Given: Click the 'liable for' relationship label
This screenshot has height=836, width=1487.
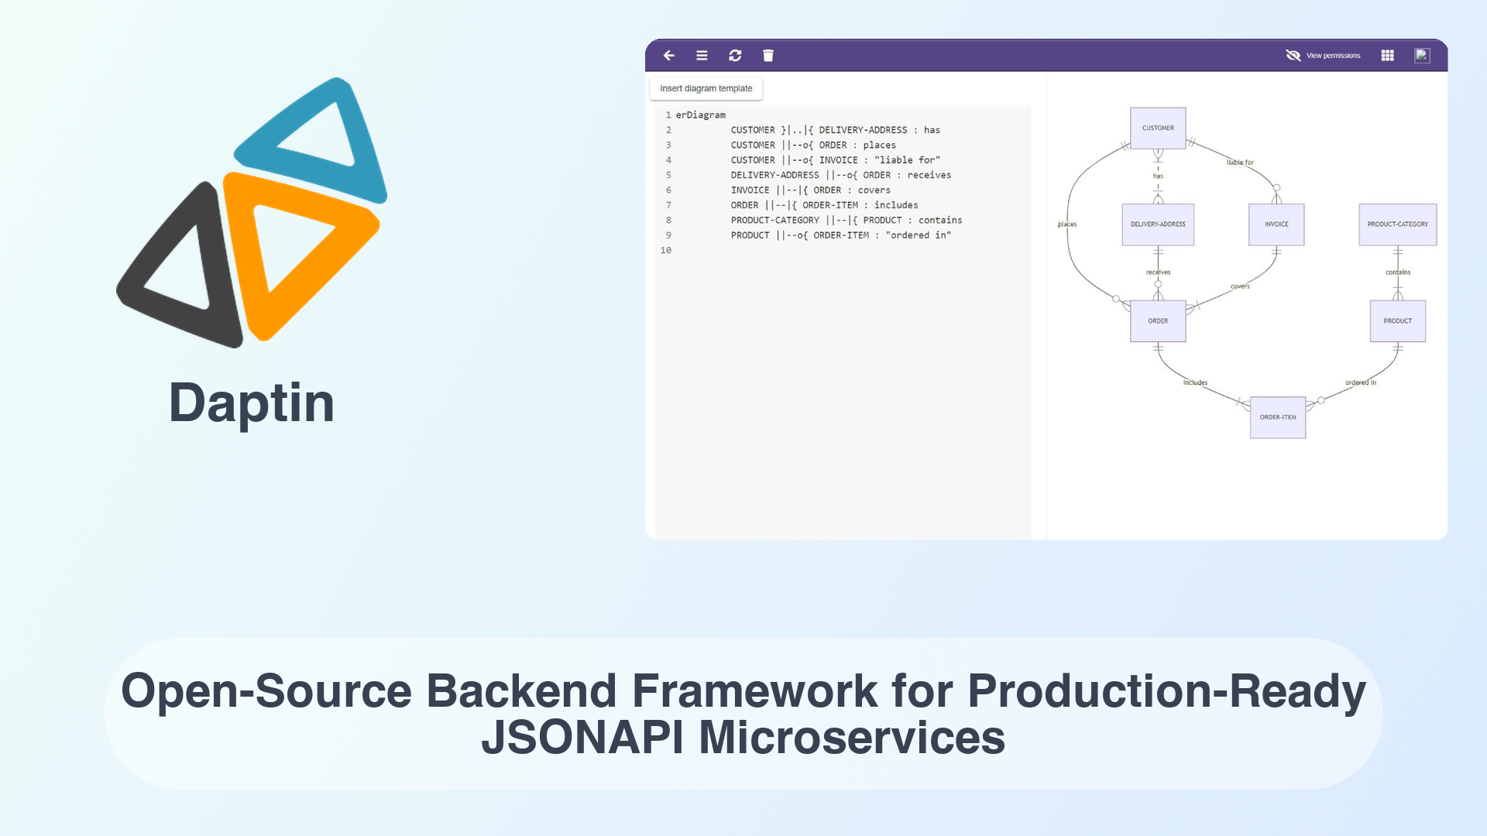Looking at the screenshot, I should [1240, 163].
